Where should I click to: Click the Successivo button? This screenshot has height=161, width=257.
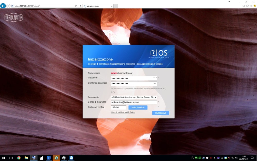pos(161,113)
